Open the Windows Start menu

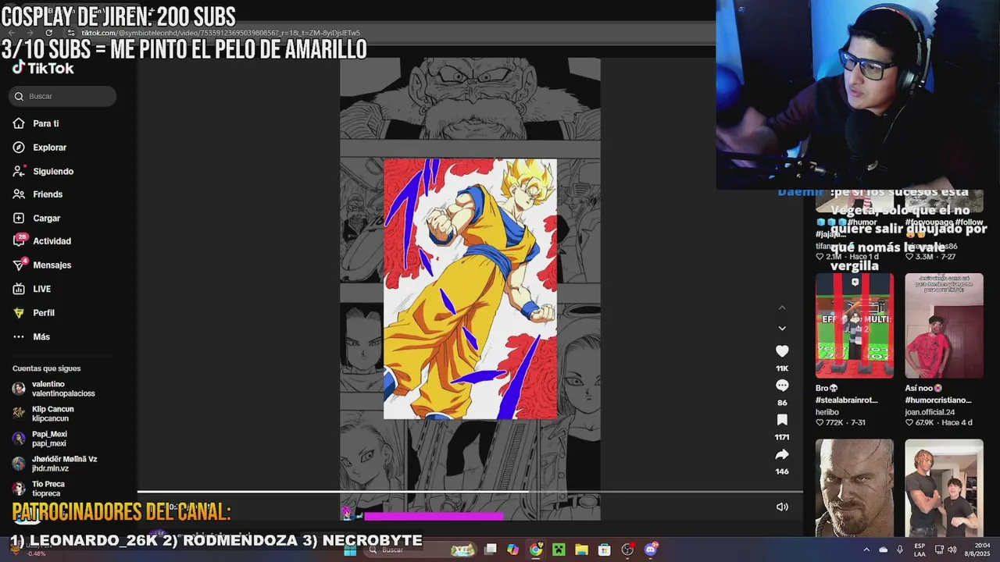click(351, 550)
